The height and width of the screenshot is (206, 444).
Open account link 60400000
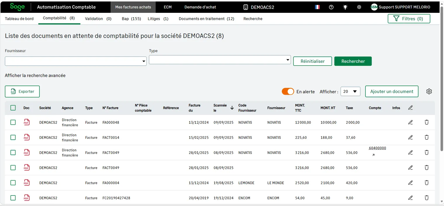(377, 148)
